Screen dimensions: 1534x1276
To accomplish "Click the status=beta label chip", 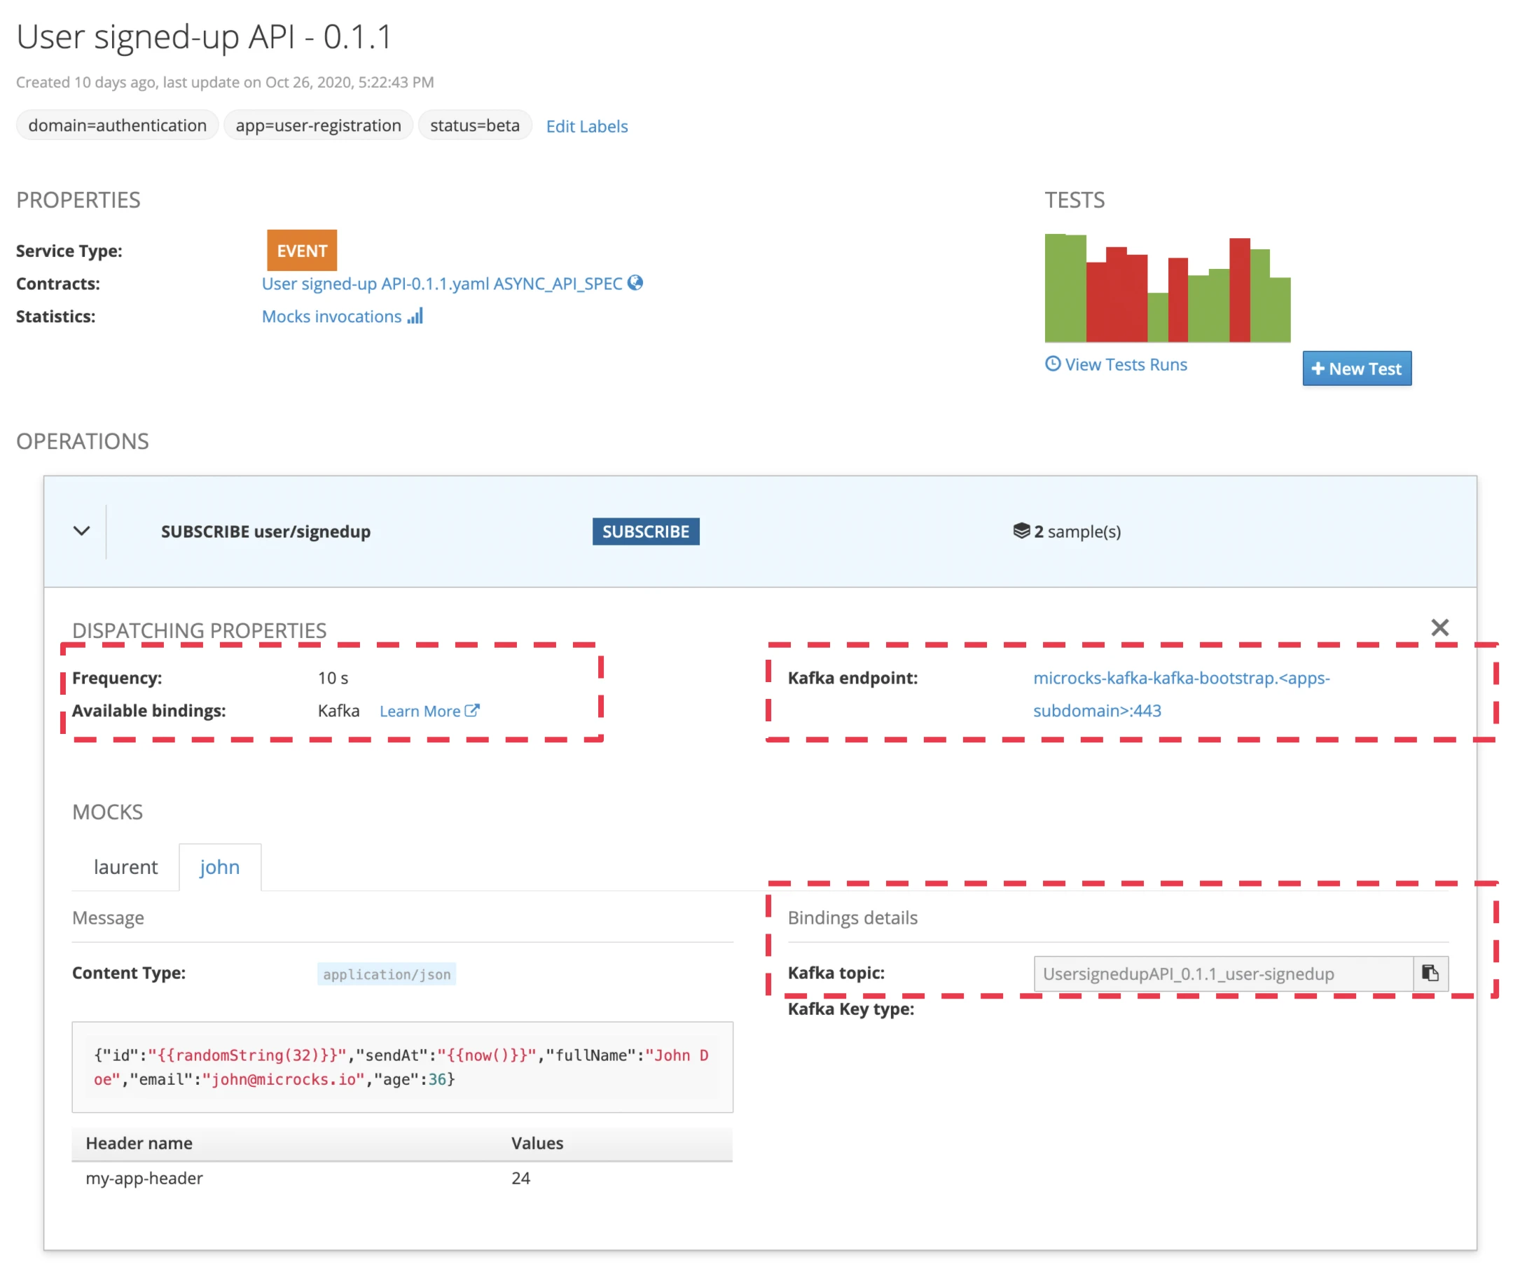I will tap(474, 125).
